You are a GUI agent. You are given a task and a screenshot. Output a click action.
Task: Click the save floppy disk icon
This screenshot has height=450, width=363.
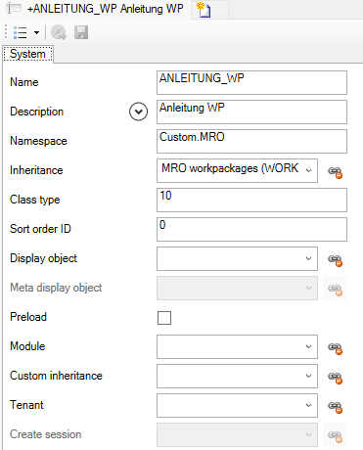[x=81, y=32]
